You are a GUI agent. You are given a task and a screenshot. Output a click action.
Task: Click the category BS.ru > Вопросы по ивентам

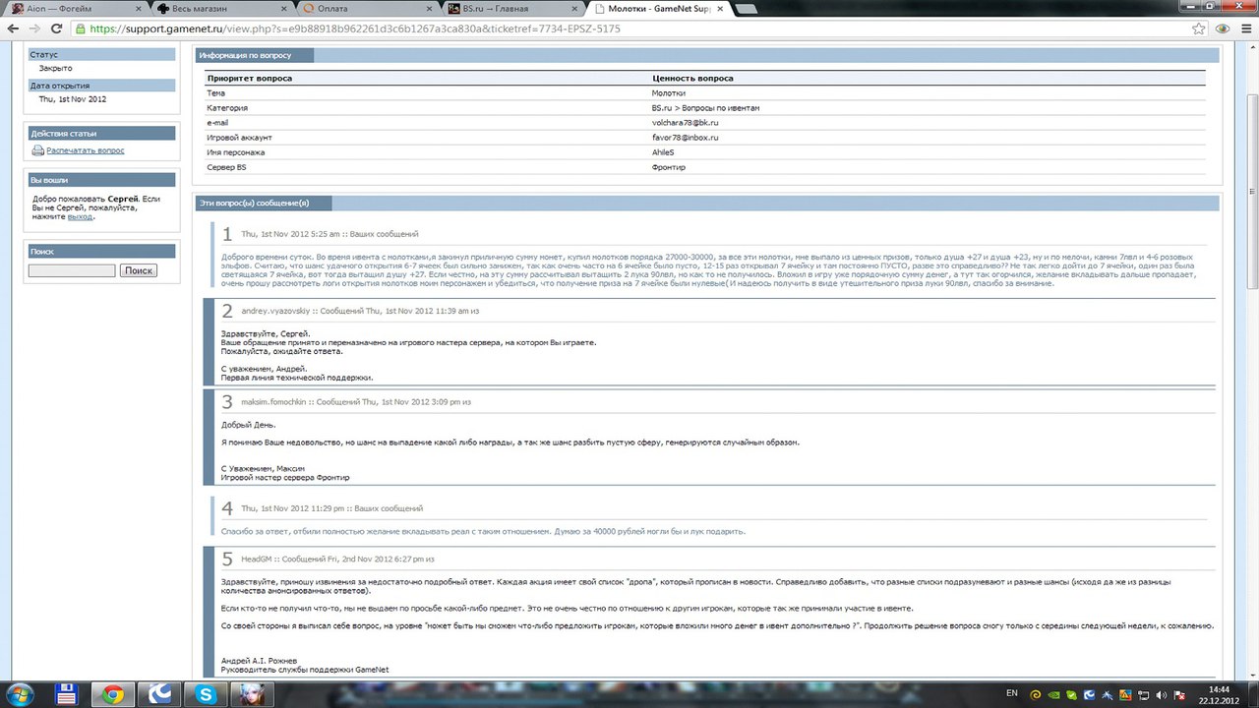705,107
